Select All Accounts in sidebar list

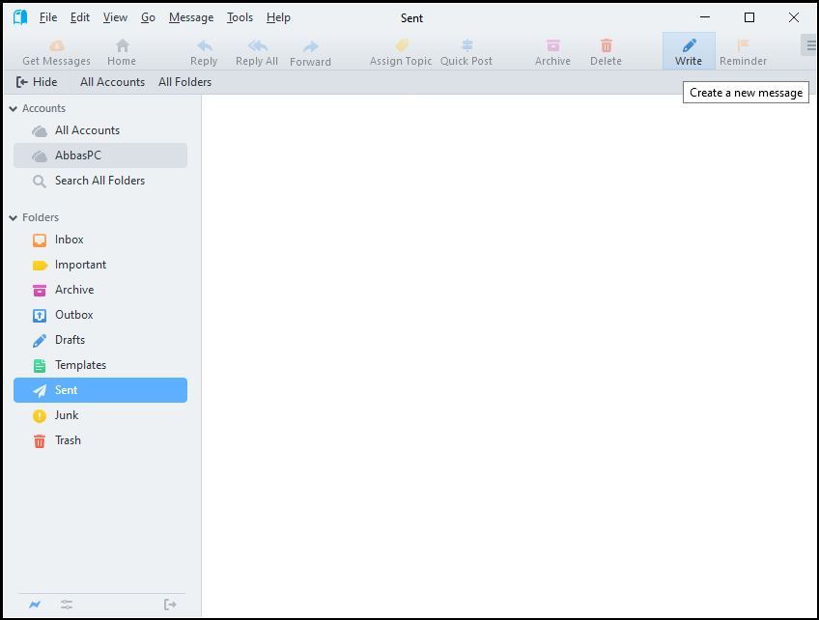tap(100, 130)
